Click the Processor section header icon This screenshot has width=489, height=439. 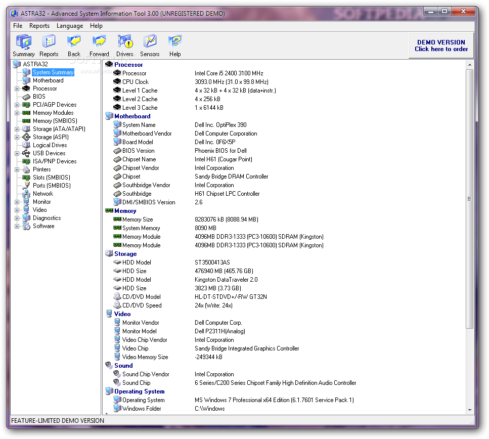pos(109,64)
